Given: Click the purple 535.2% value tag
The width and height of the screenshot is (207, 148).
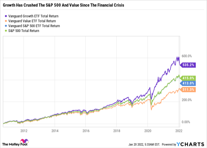Looking at the screenshot, I should pyautogui.click(x=188, y=65).
